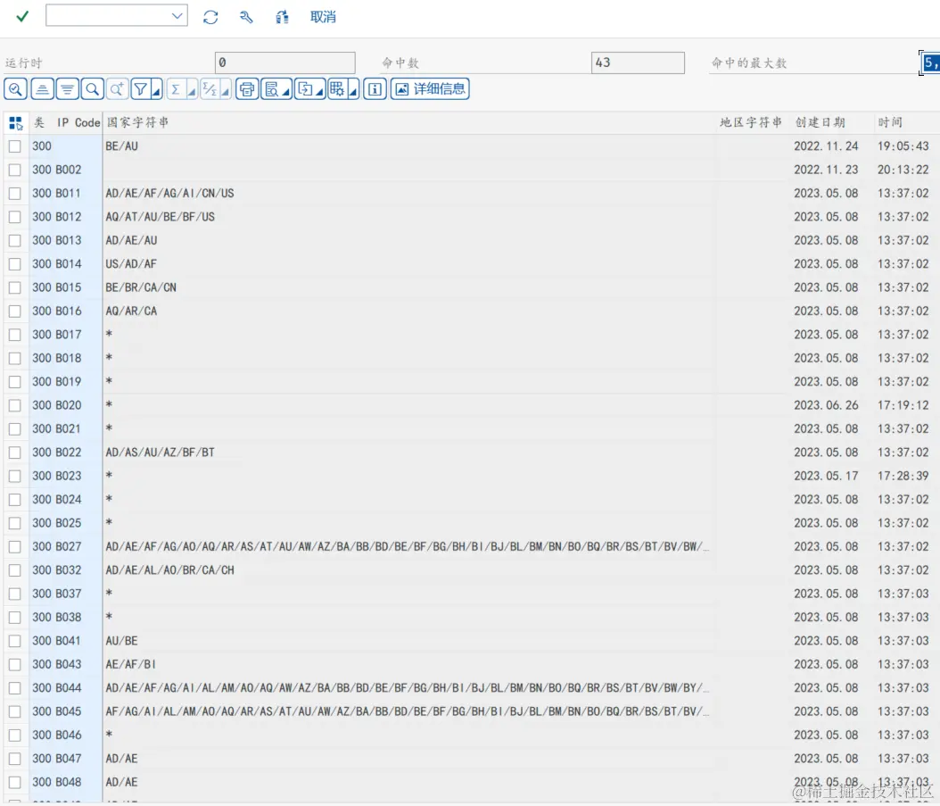Click the select-all icon in table header
Image resolution: width=940 pixels, height=806 pixels.
pos(15,123)
